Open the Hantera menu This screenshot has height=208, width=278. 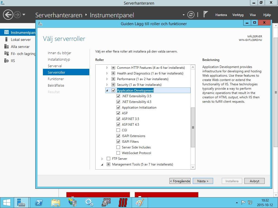(x=221, y=15)
